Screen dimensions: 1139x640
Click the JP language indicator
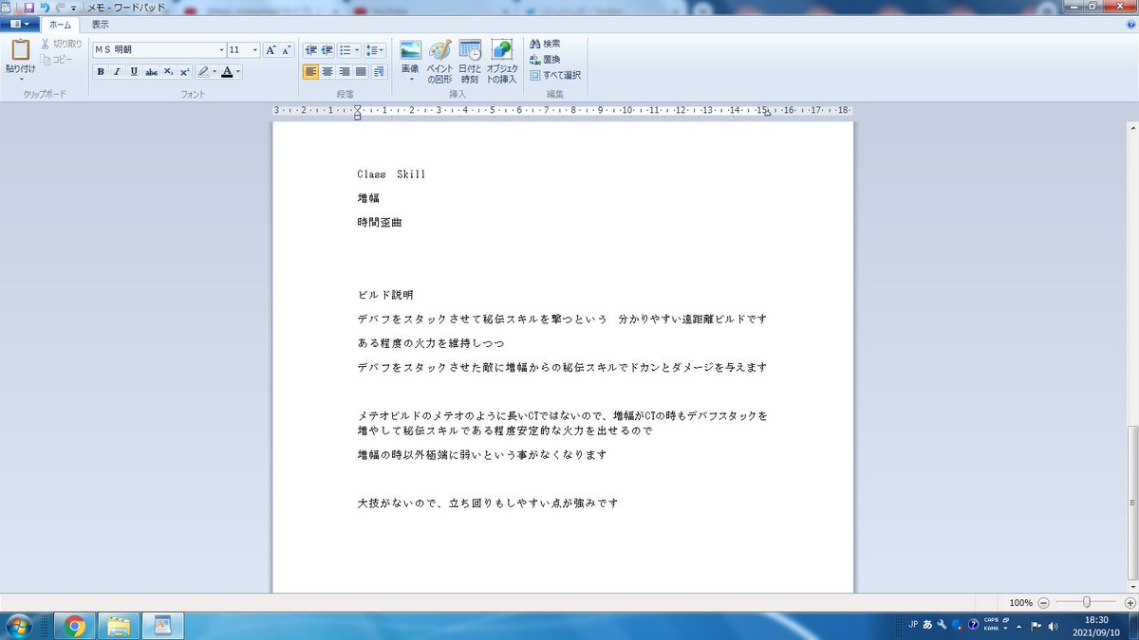pyautogui.click(x=912, y=625)
